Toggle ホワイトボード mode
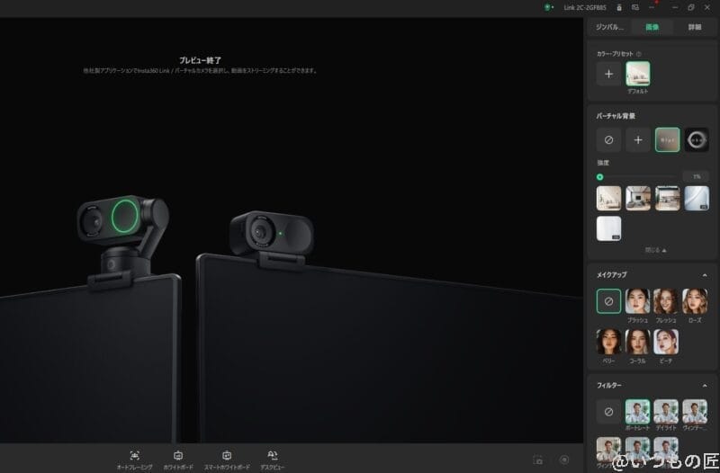 click(178, 460)
